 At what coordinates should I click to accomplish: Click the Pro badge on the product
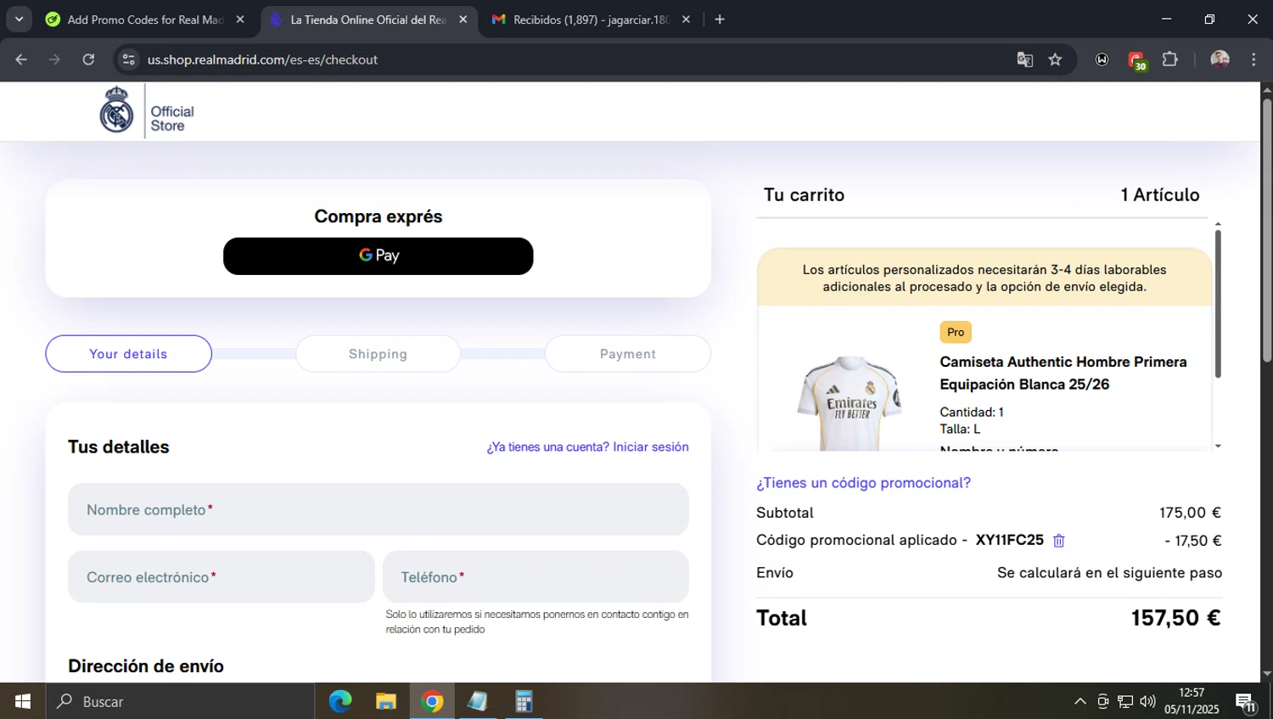956,332
